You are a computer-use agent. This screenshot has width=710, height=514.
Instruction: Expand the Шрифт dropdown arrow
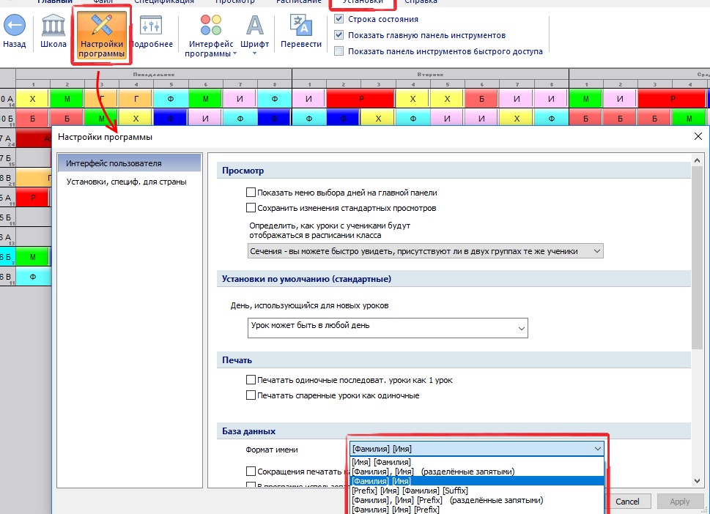(x=254, y=53)
